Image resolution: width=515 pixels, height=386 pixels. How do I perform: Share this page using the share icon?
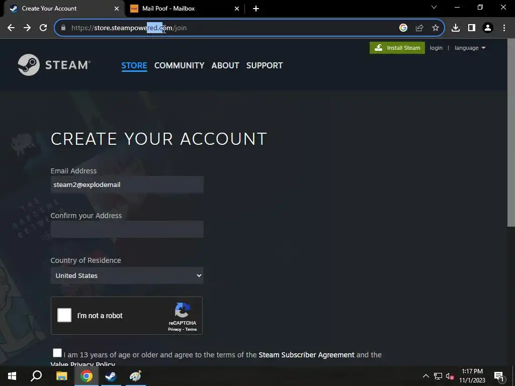419,28
